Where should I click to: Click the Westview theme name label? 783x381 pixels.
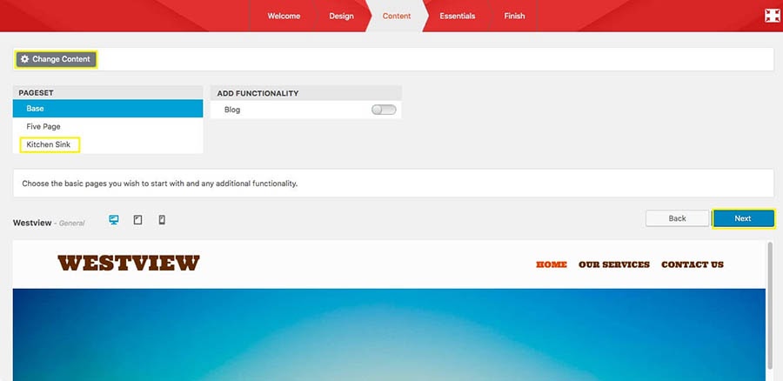pos(32,223)
